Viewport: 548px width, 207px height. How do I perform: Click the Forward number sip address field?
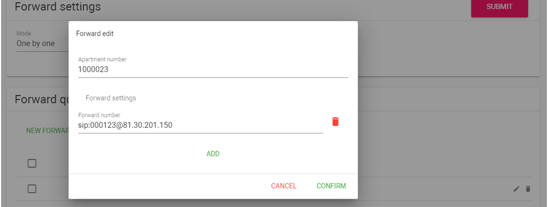click(x=200, y=125)
